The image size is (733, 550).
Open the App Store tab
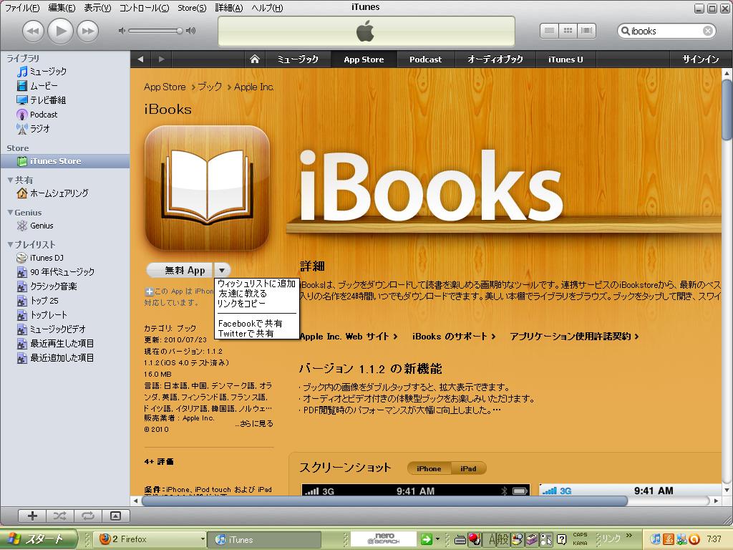tap(364, 59)
